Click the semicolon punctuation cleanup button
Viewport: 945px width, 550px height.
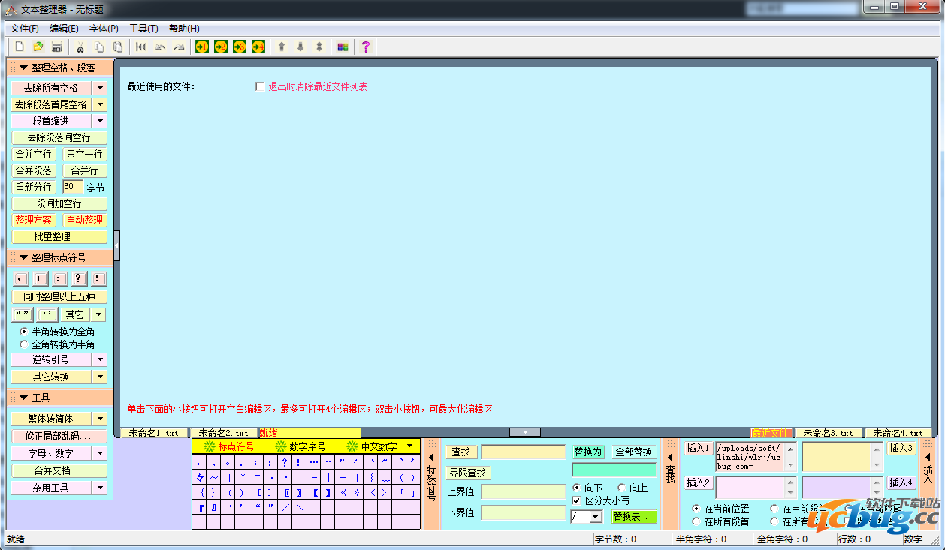coord(41,279)
